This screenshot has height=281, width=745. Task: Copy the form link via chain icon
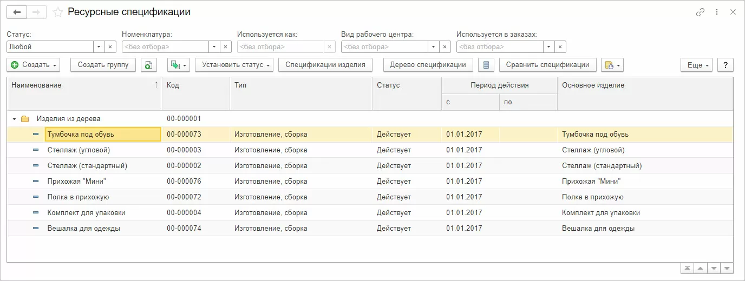click(x=700, y=12)
